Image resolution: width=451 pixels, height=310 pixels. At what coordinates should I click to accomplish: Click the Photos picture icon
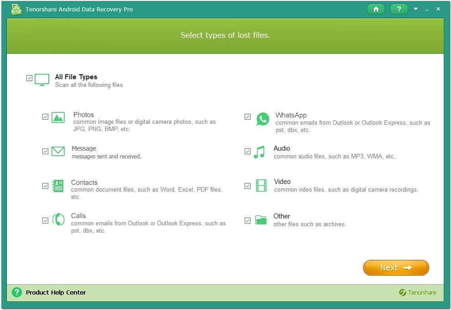(x=58, y=117)
